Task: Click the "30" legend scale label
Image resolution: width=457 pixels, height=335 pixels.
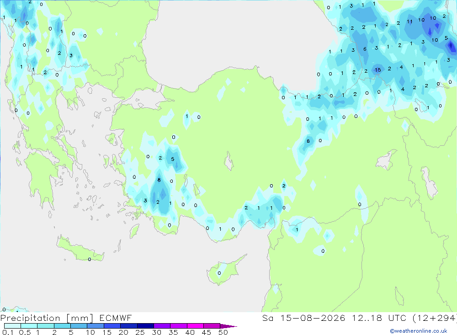Action: (156, 332)
